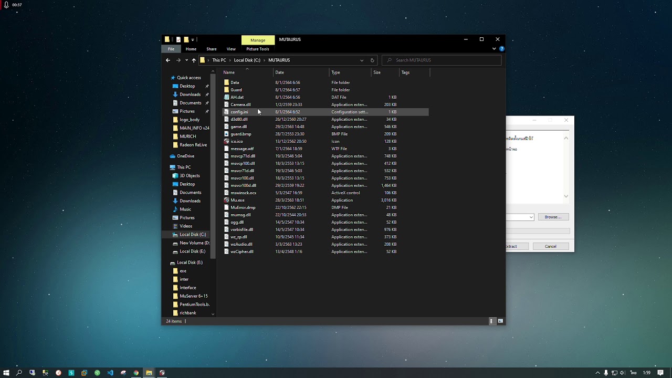
Task: Select the config.ini file
Action: point(325,112)
